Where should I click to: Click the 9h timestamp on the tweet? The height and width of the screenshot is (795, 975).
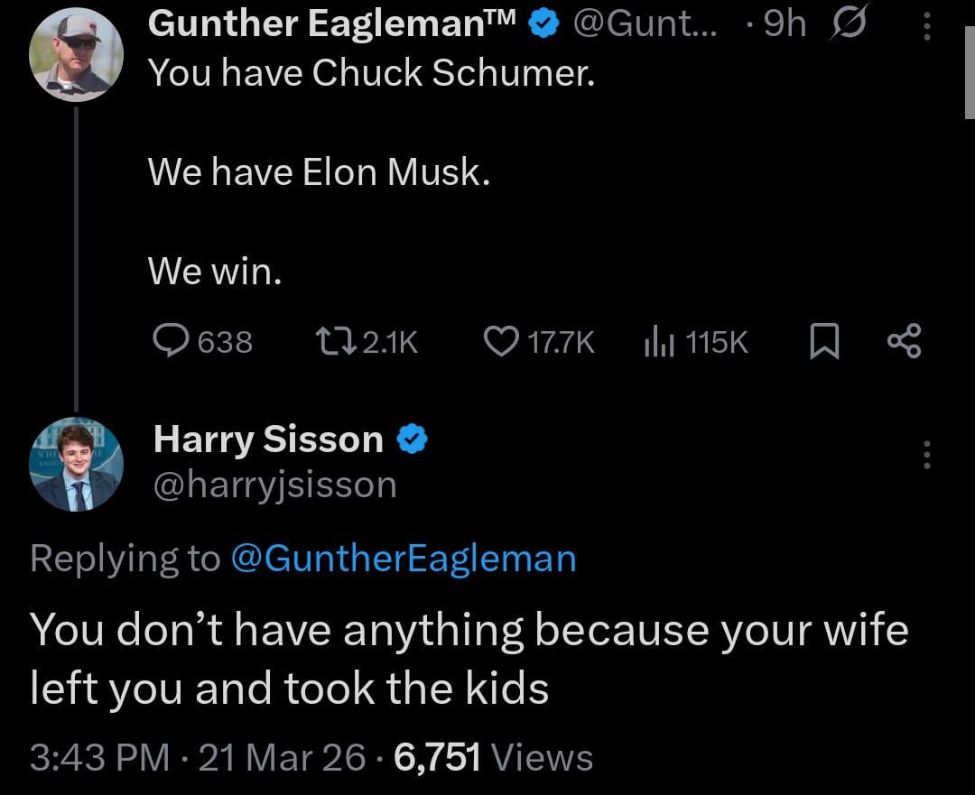pyautogui.click(x=785, y=25)
